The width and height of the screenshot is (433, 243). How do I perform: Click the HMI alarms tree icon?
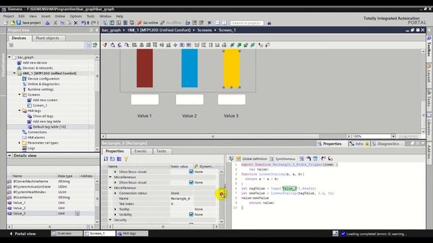pos(24,138)
